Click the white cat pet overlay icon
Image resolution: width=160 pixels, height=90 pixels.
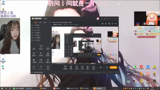118,4
